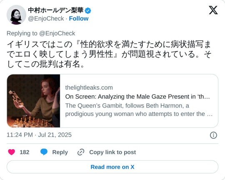
Task: Click the blue reply bubble icon
Action: pyautogui.click(x=44, y=152)
